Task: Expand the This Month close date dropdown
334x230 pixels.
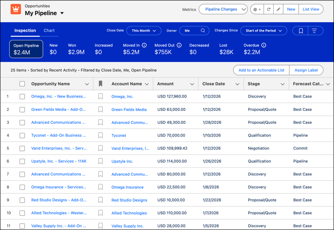Action: tap(144, 31)
